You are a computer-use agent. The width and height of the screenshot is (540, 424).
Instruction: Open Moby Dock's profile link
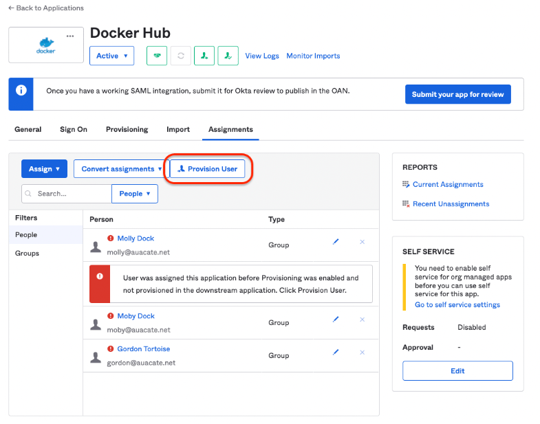[x=136, y=316]
